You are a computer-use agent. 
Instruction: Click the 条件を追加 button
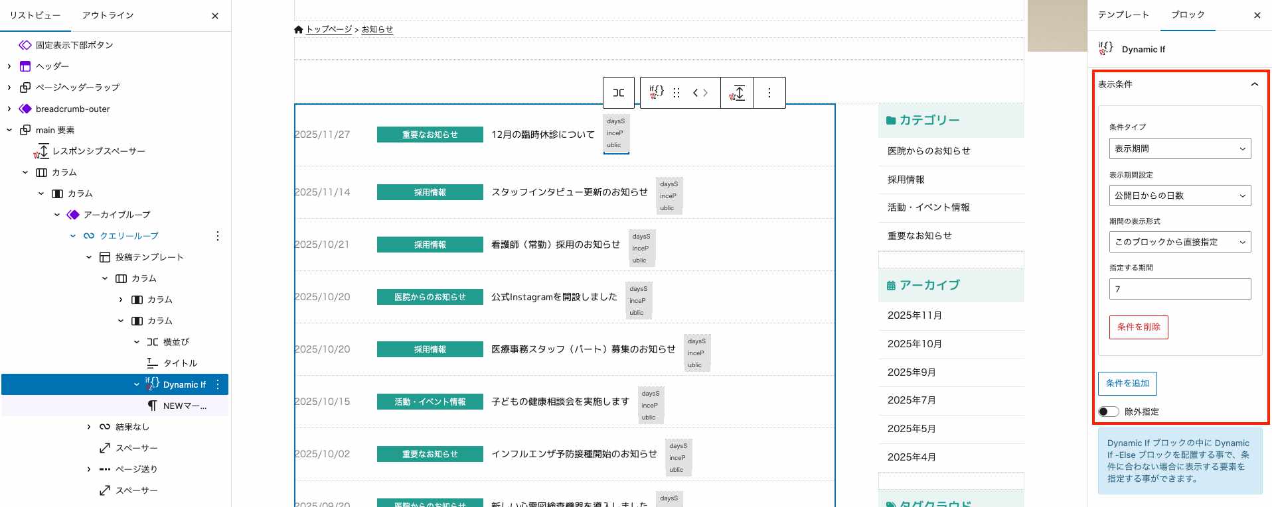tap(1127, 383)
